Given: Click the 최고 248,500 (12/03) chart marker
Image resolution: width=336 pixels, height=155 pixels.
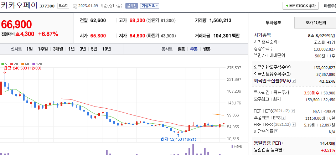Looking at the screenshot, I should (22, 68).
